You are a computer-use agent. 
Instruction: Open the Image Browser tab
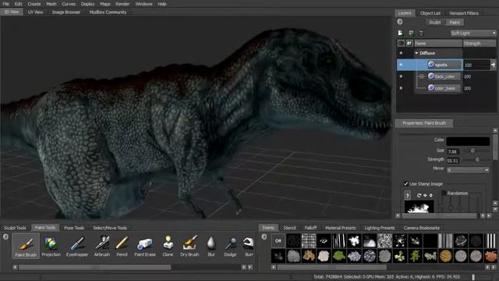pyautogui.click(x=66, y=12)
